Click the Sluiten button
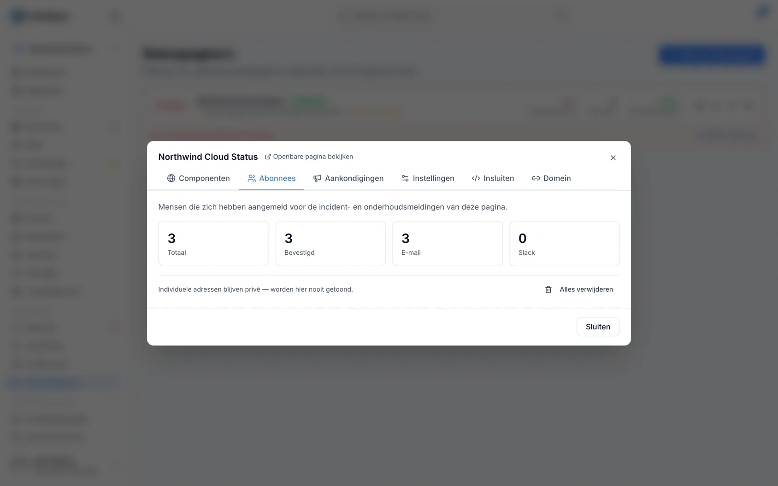 click(598, 327)
